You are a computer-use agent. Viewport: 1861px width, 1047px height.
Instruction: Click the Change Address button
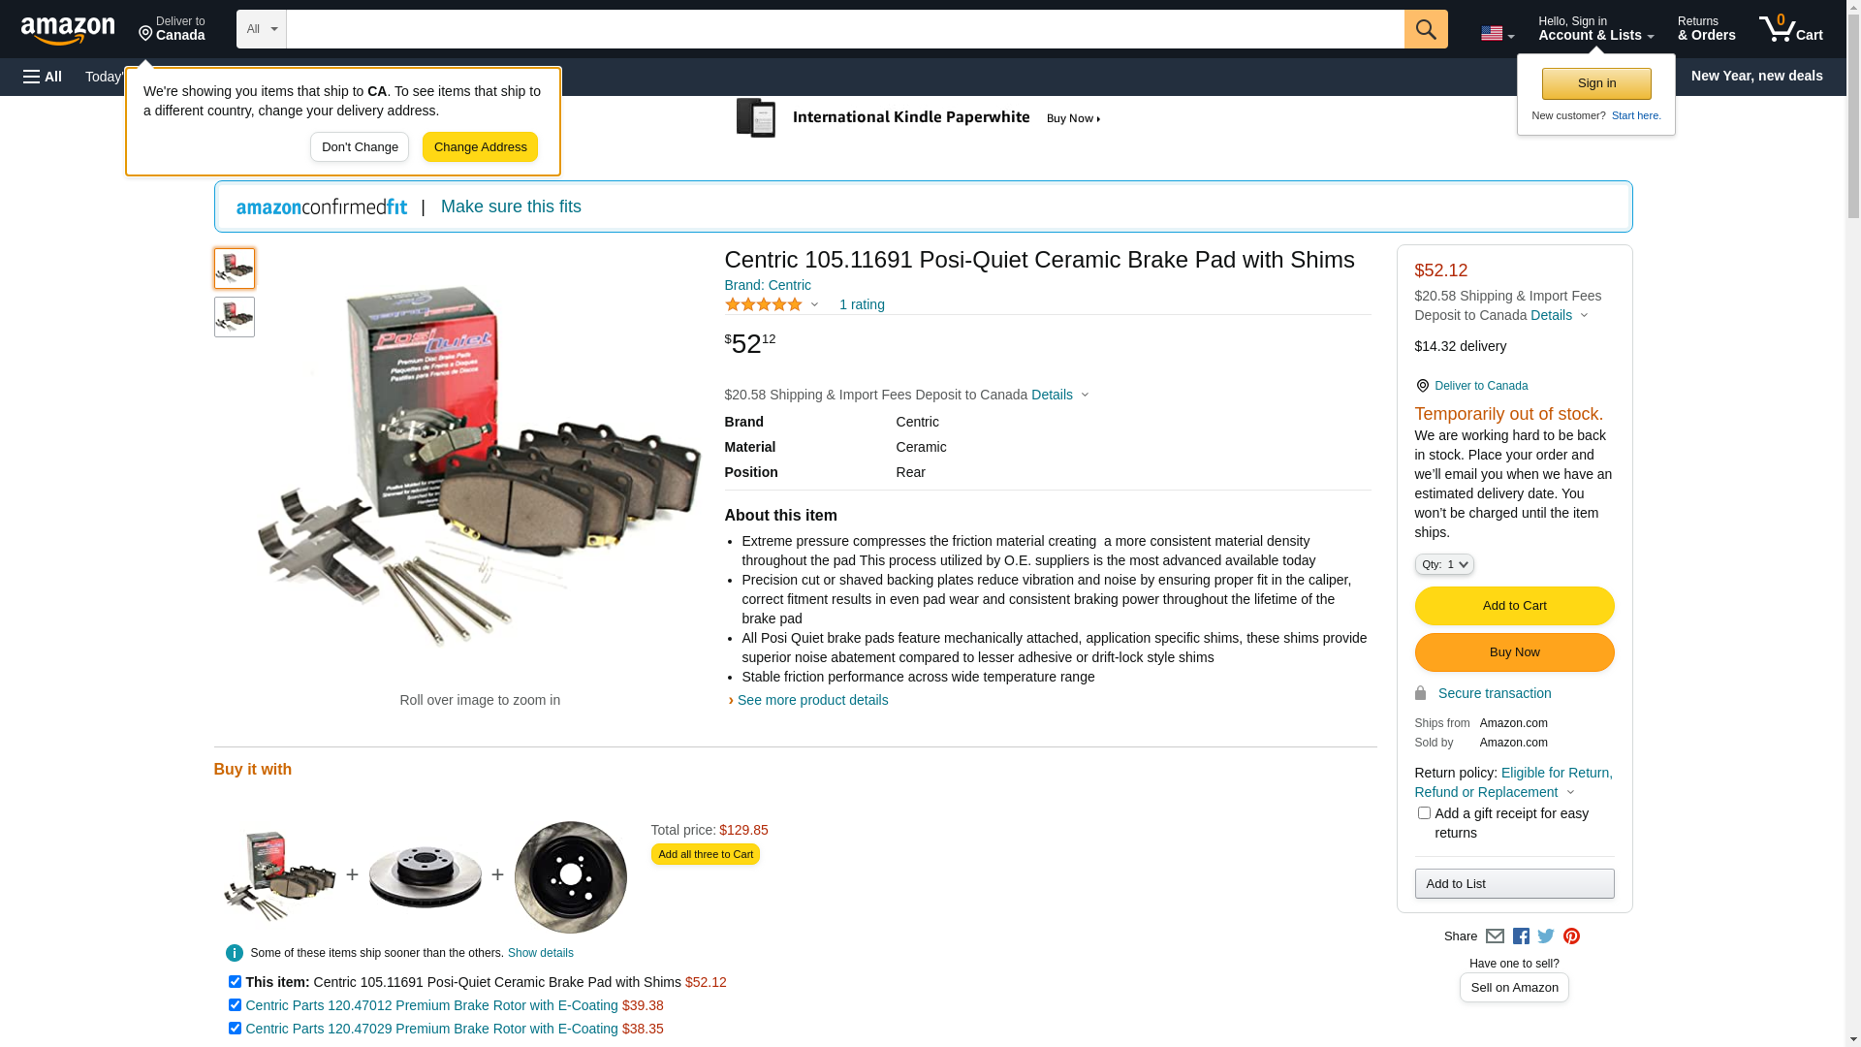(480, 147)
